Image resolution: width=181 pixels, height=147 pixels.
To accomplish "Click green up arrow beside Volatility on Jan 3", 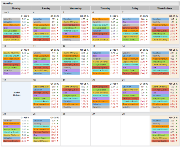I will click(x=28, y=19).
